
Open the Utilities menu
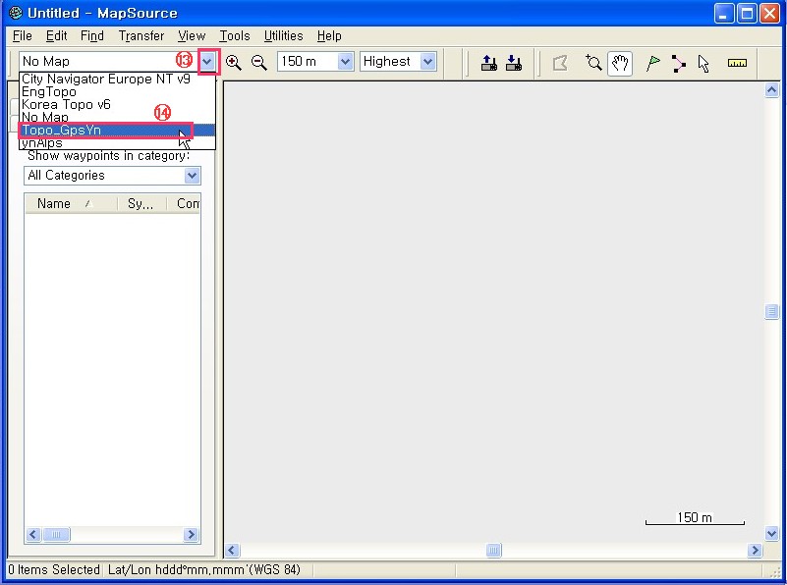[283, 36]
